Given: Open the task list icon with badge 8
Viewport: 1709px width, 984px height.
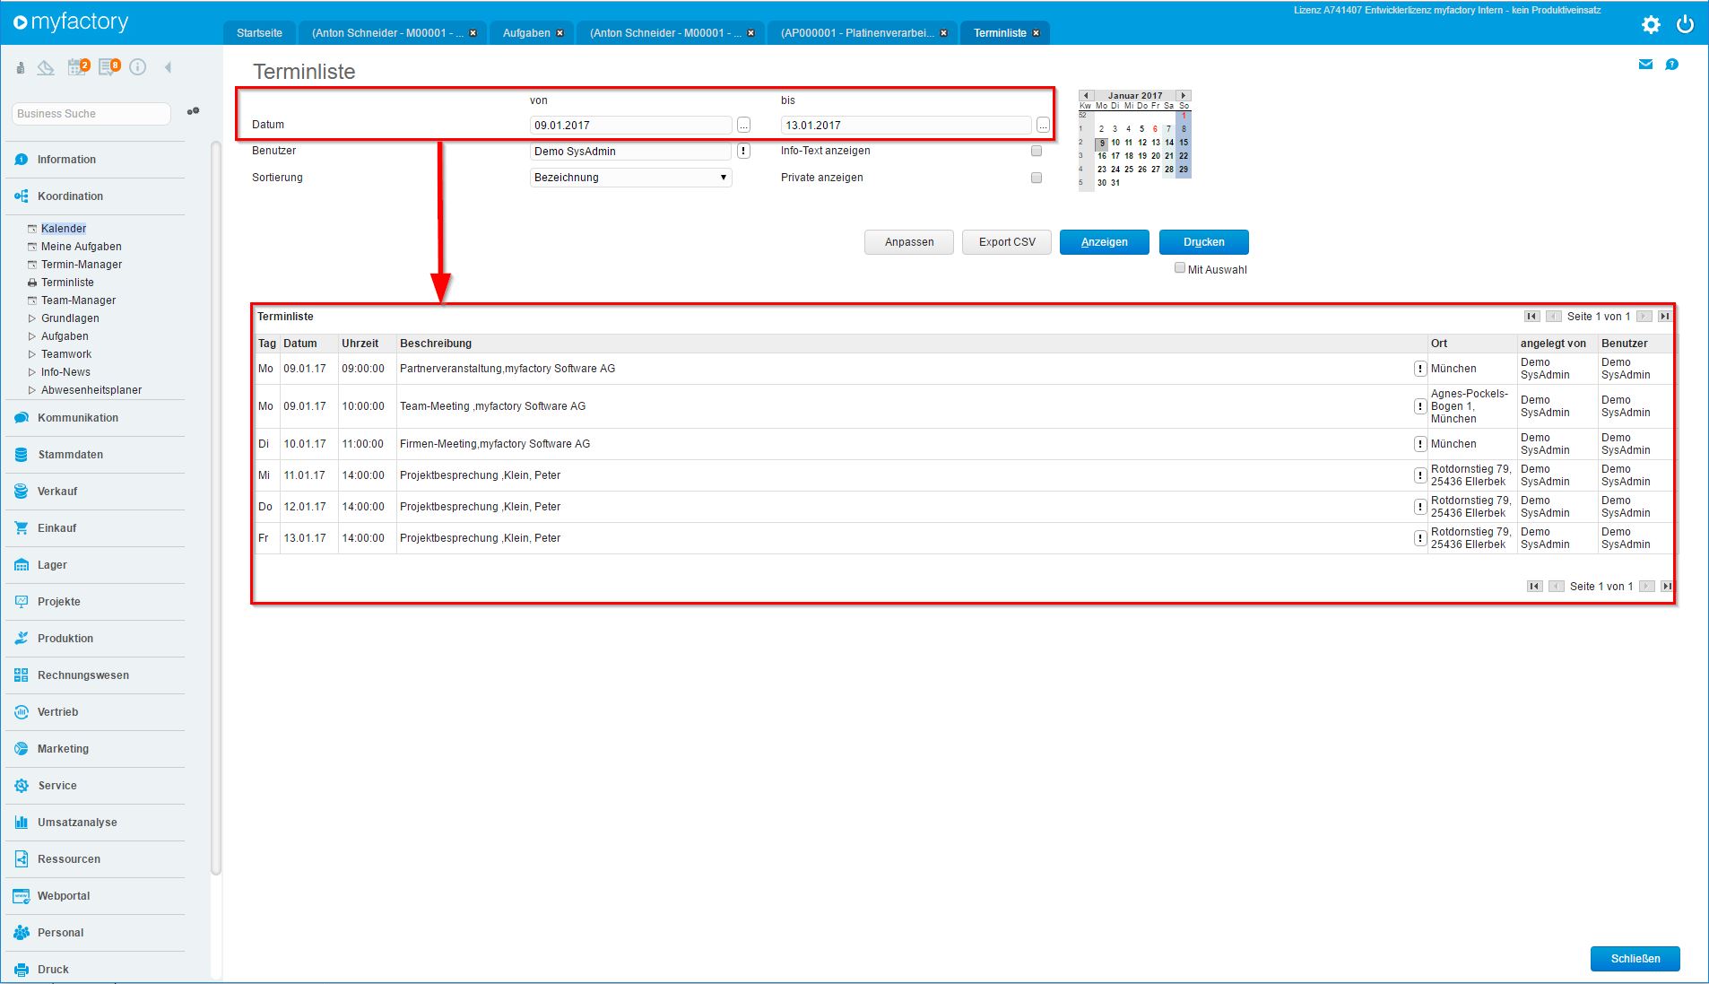Looking at the screenshot, I should 108,67.
